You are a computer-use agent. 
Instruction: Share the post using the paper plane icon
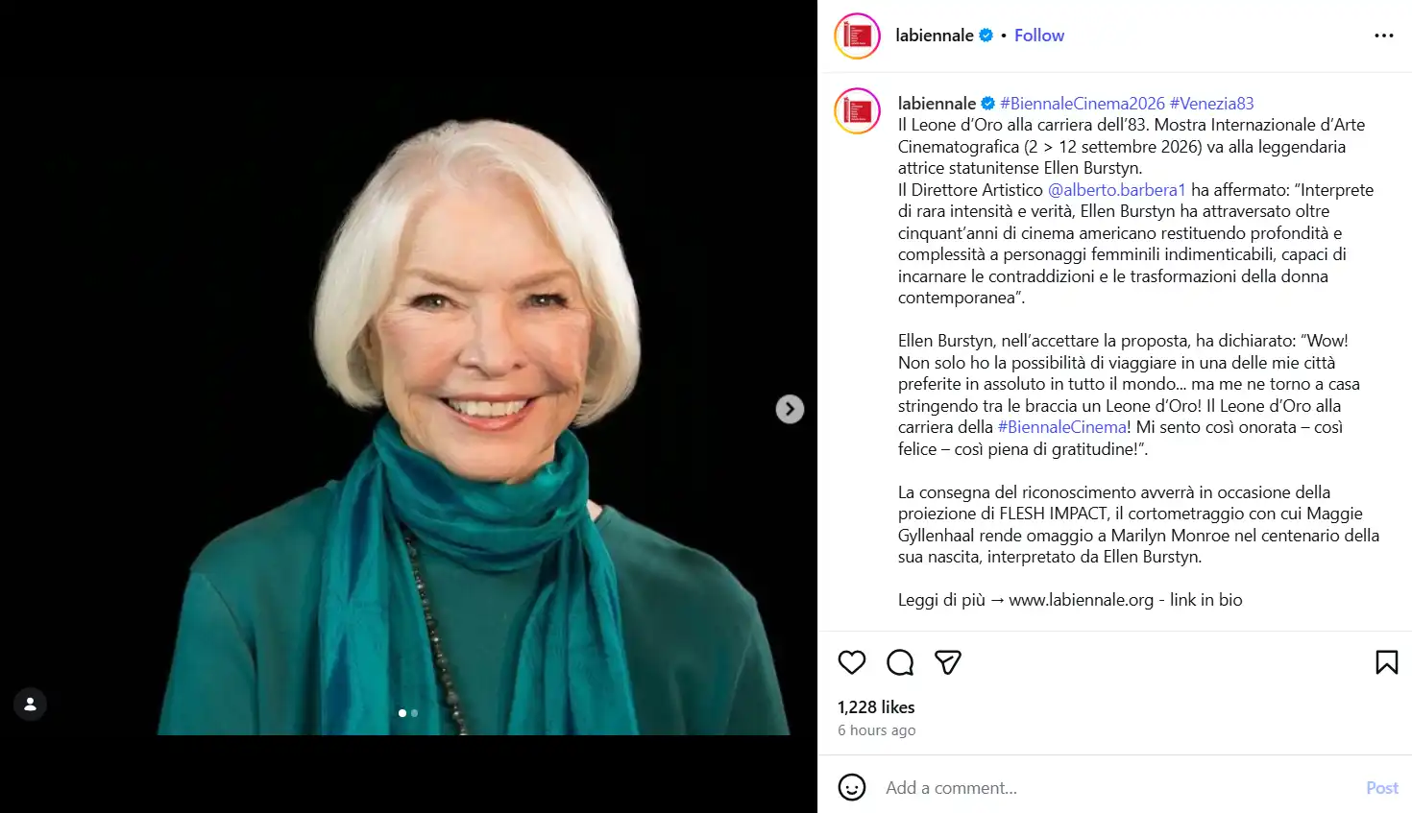948,662
